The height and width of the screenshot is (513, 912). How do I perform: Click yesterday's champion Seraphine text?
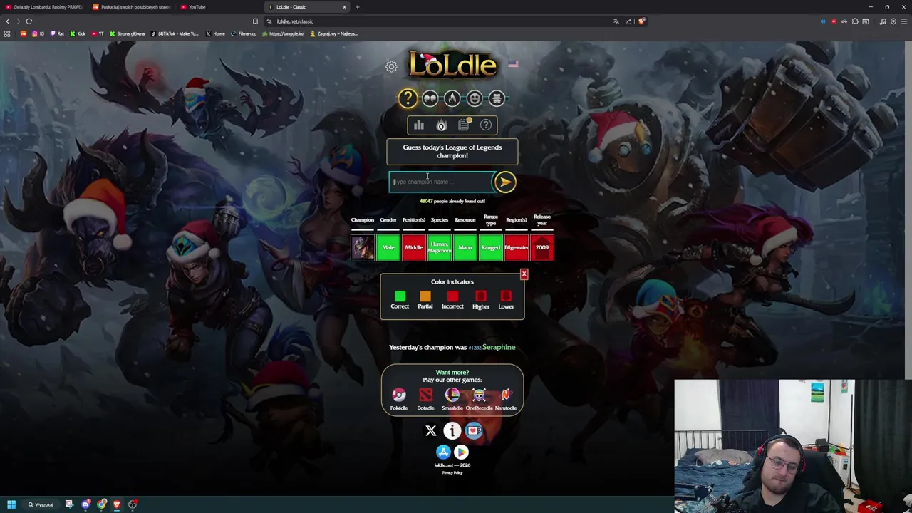499,347
